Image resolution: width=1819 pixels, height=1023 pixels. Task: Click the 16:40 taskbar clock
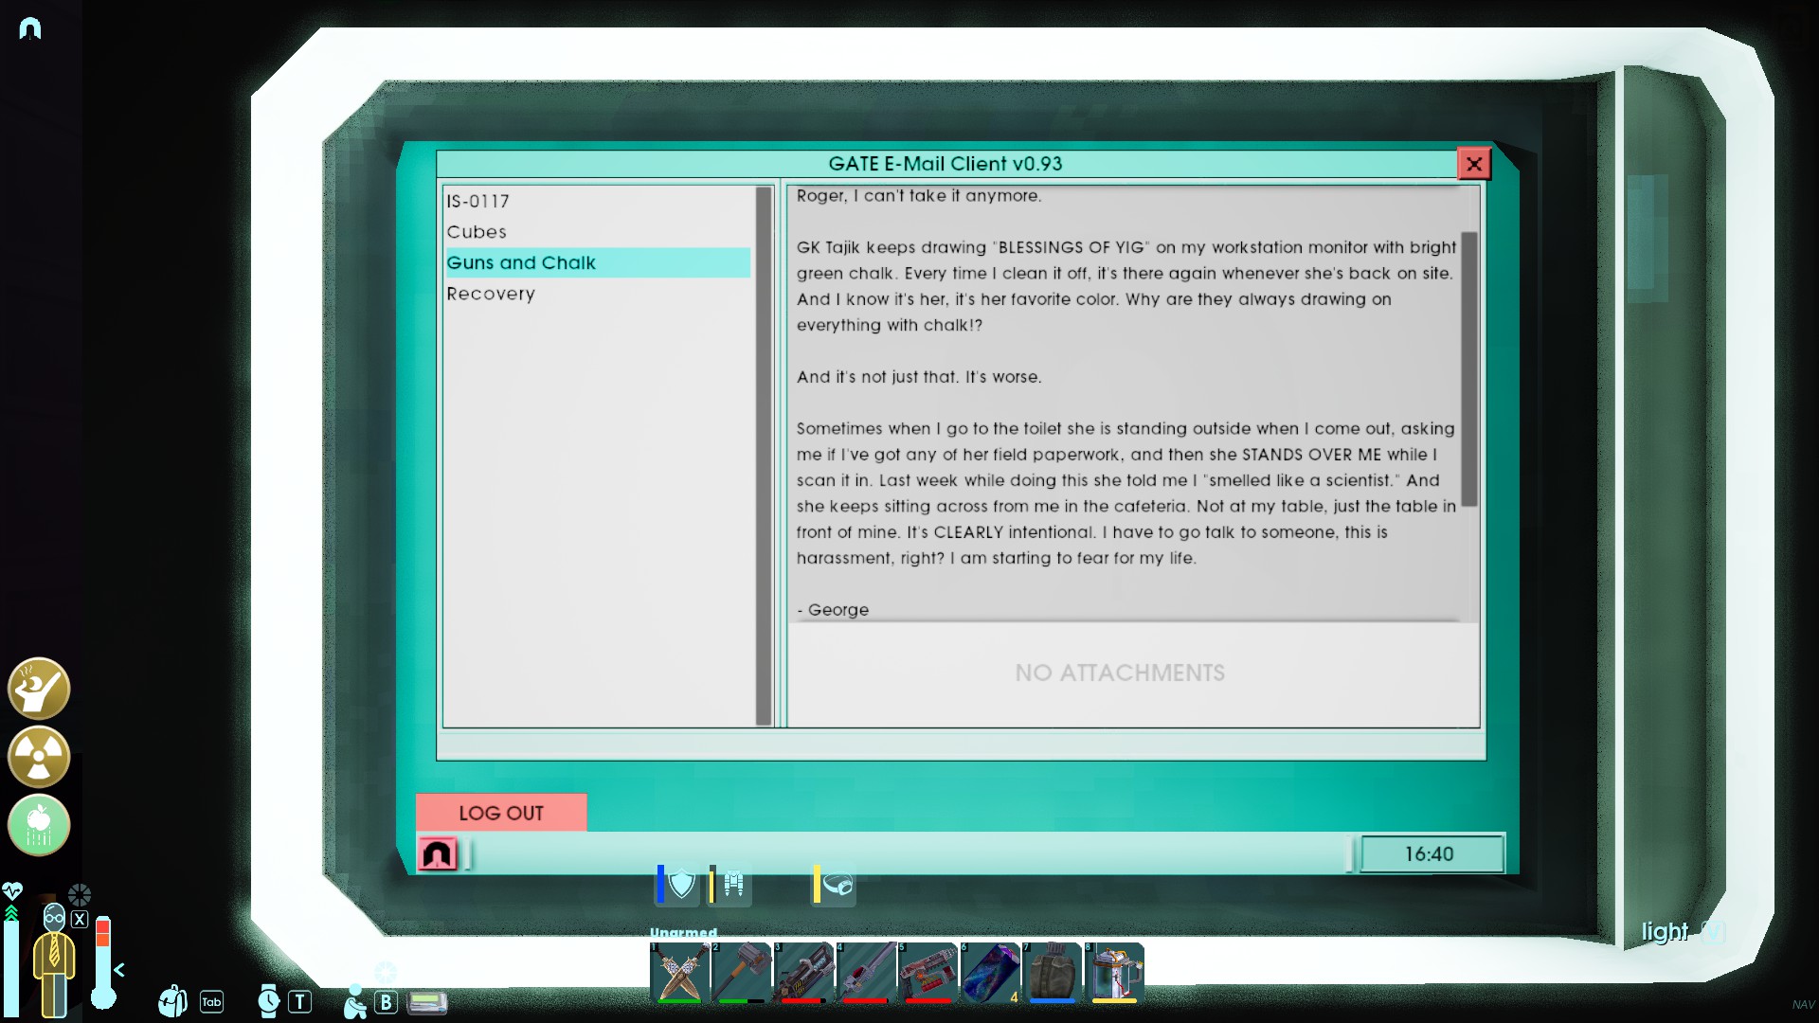tap(1430, 854)
